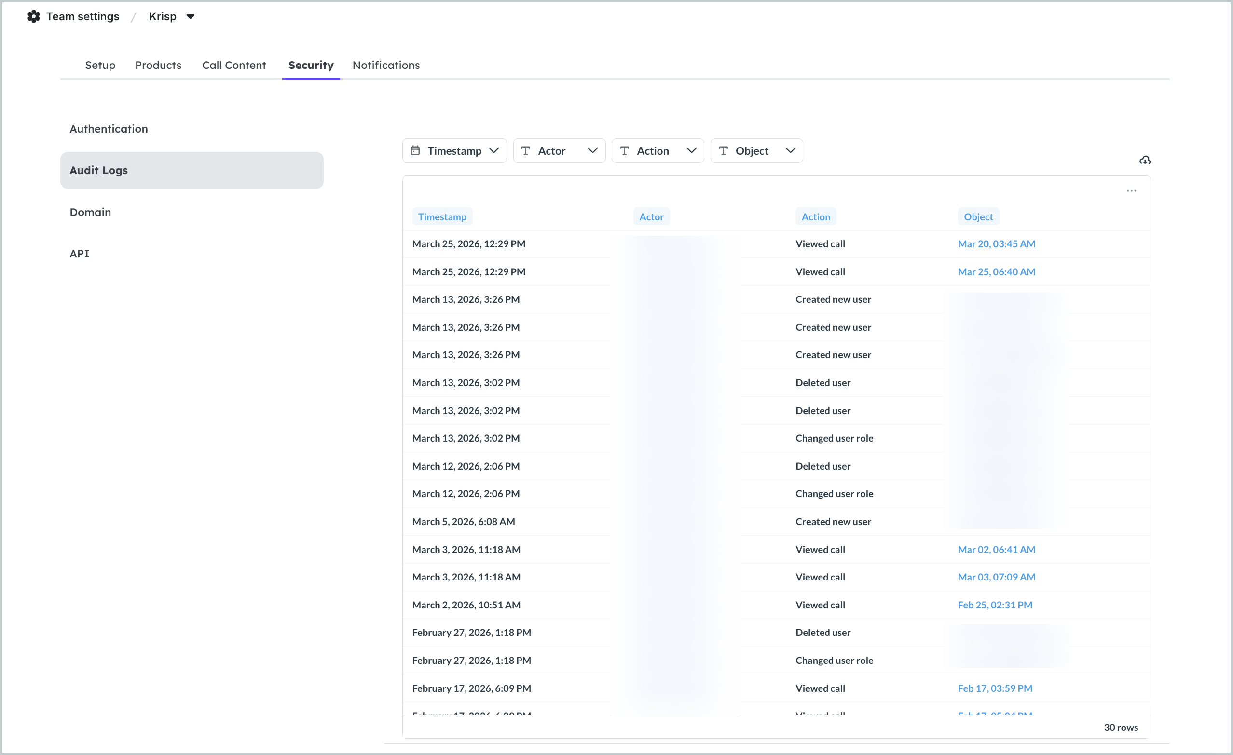Click the cloud download export icon
1233x755 pixels.
(1144, 160)
